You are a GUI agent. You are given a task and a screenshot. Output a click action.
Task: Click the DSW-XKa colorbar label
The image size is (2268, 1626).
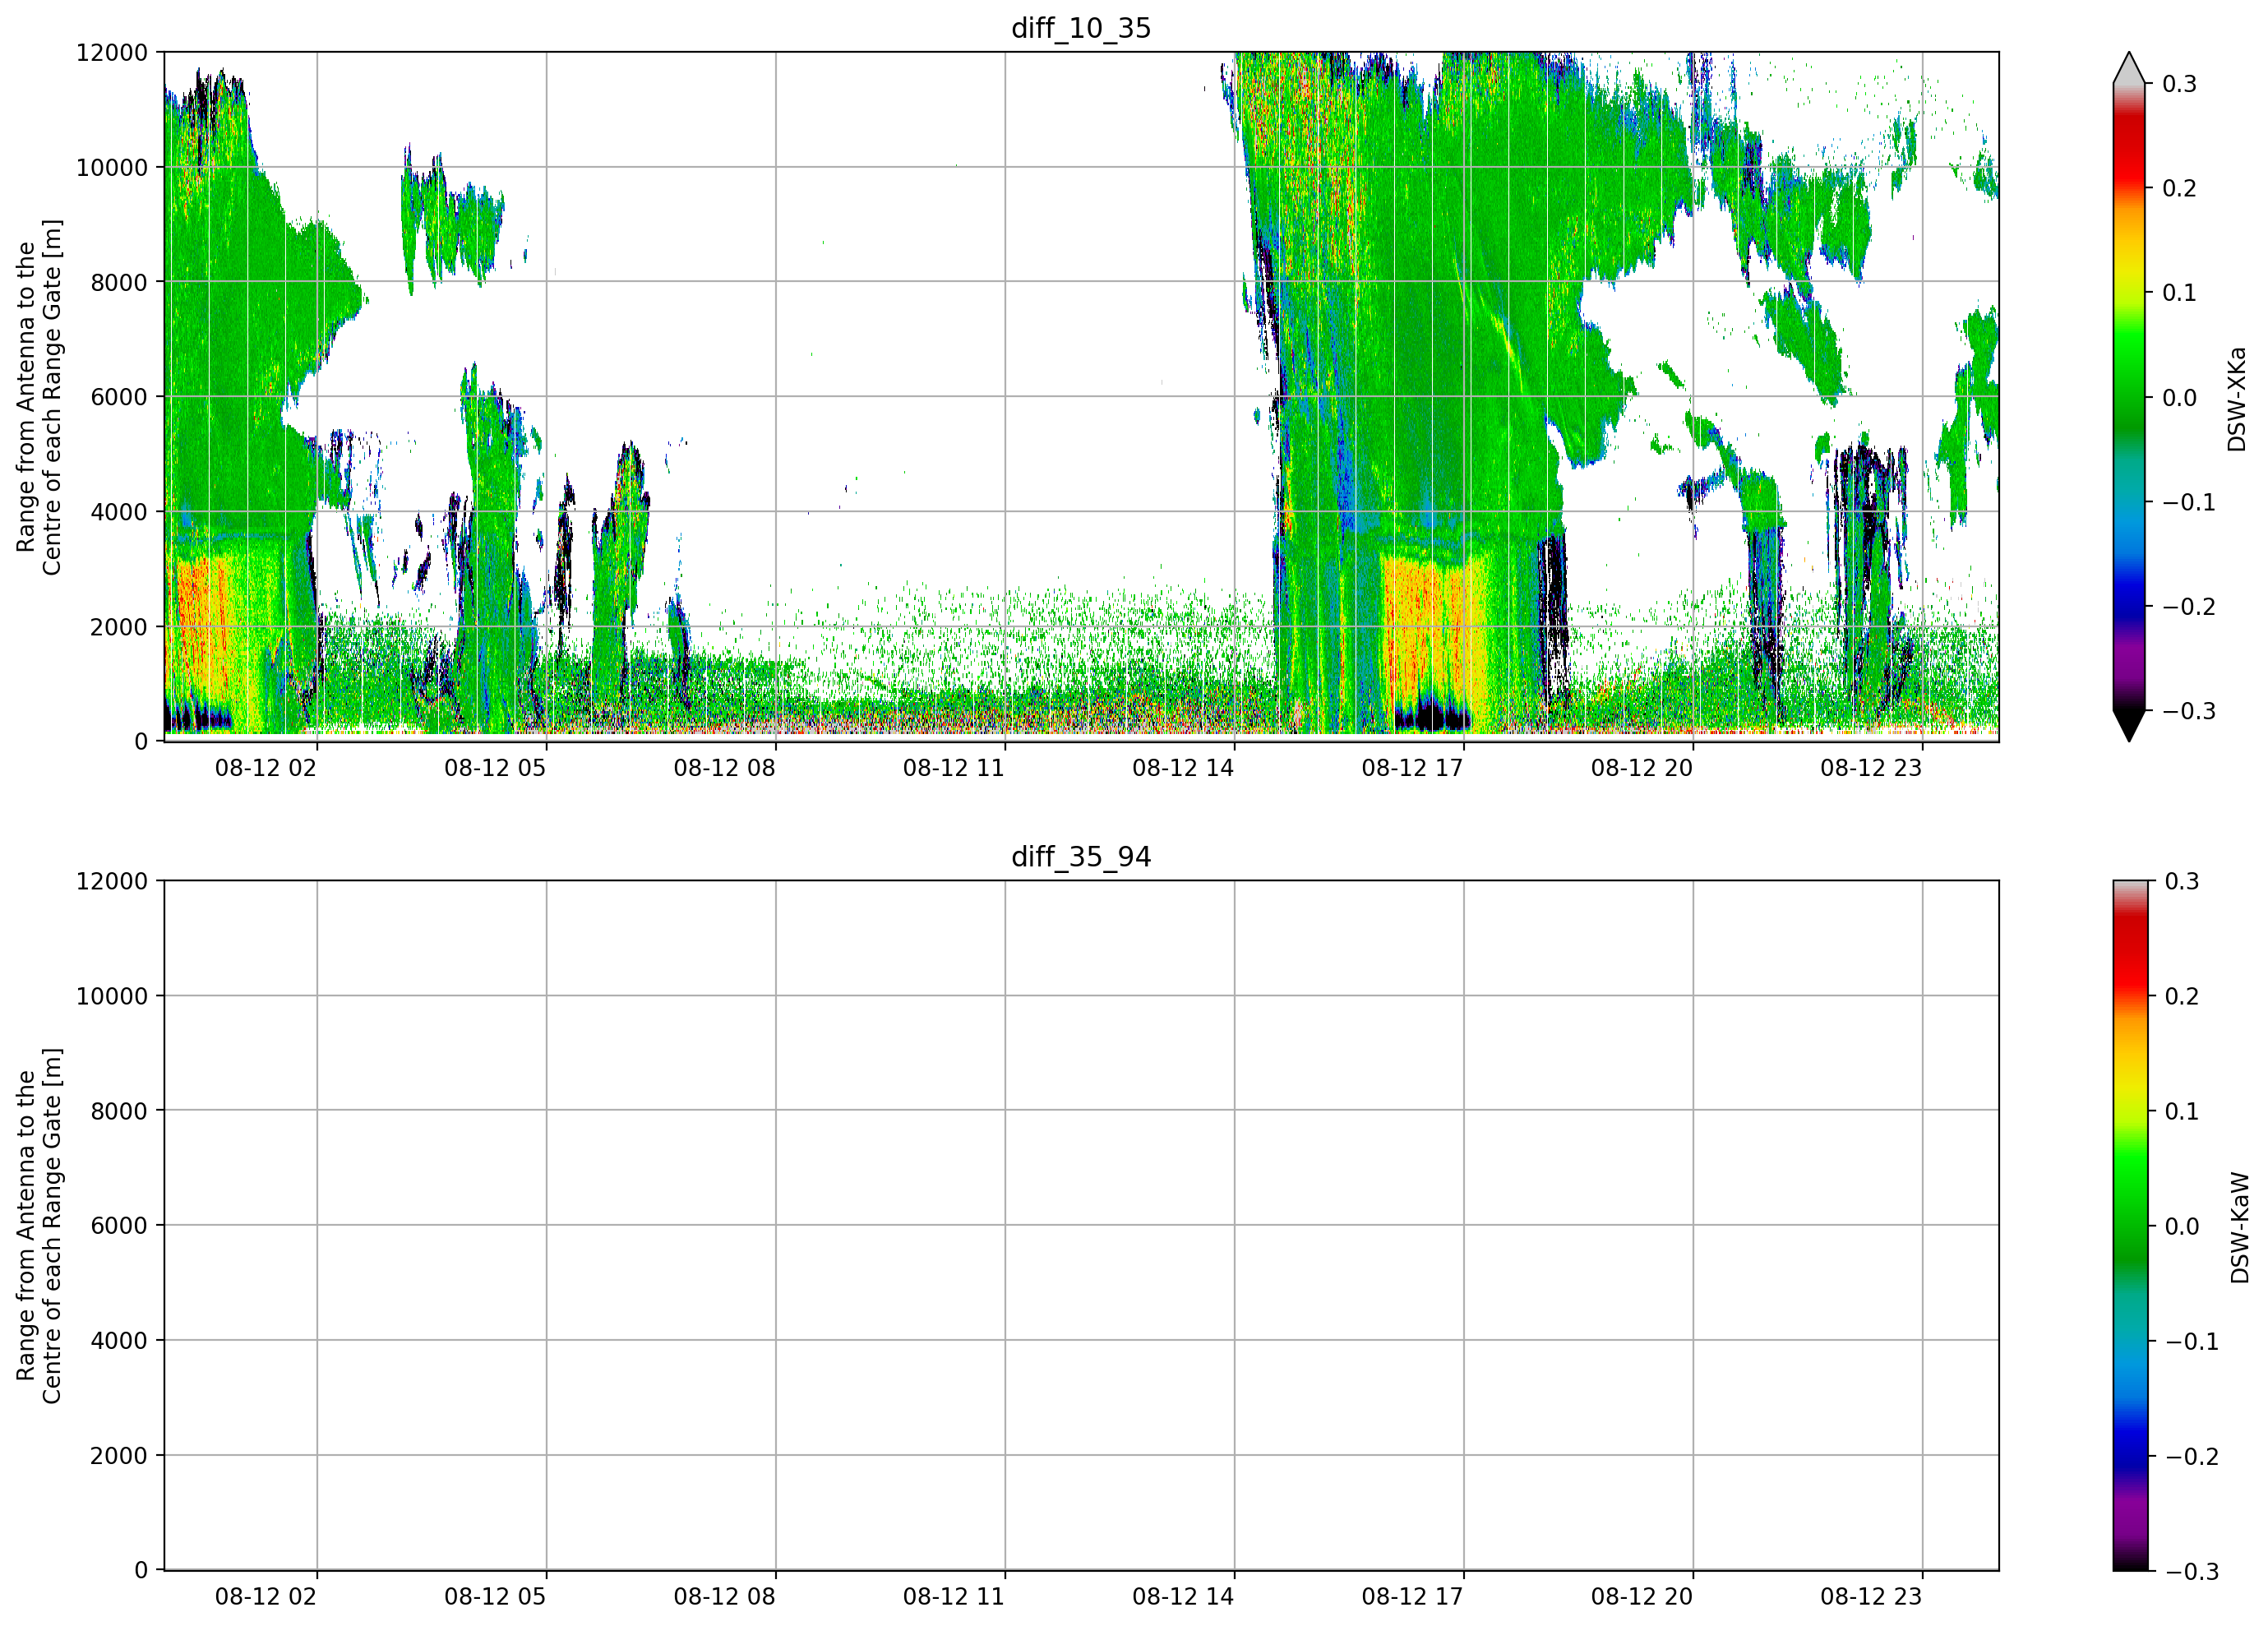point(2237,399)
